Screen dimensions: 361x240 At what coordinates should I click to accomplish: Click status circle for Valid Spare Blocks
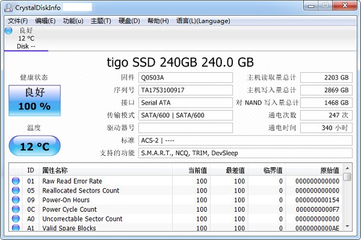tap(16, 227)
